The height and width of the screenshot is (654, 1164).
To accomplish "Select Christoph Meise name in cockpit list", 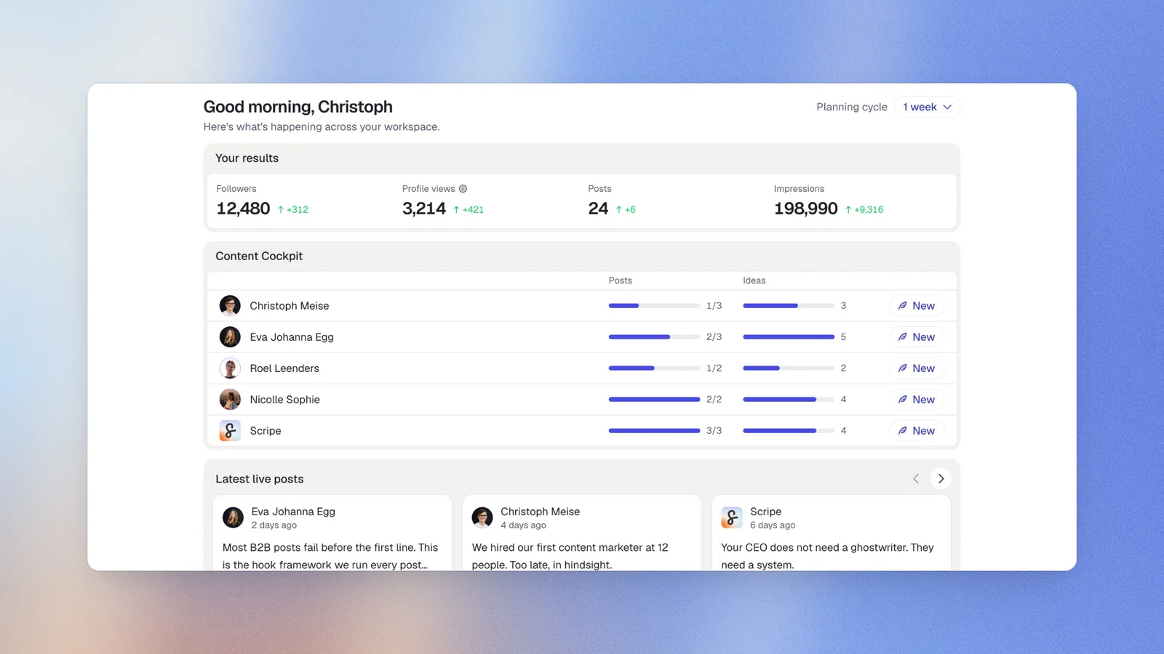I will (290, 306).
